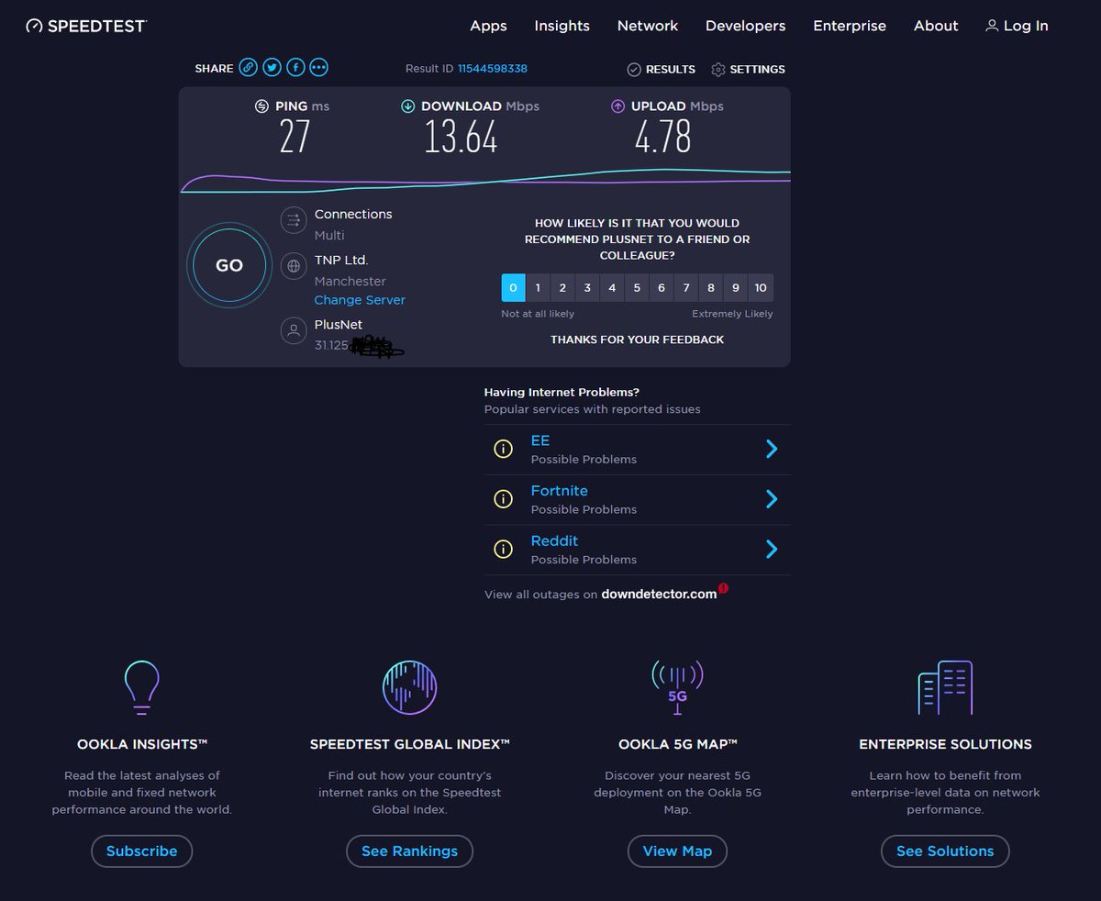
Task: Click the Fortnite info warning icon
Action: pyautogui.click(x=503, y=499)
